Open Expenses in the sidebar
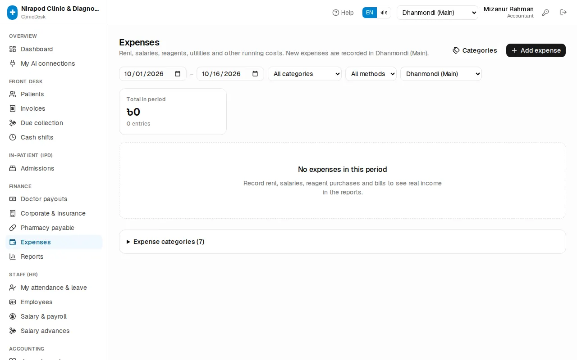This screenshot has width=577, height=360. click(54, 242)
